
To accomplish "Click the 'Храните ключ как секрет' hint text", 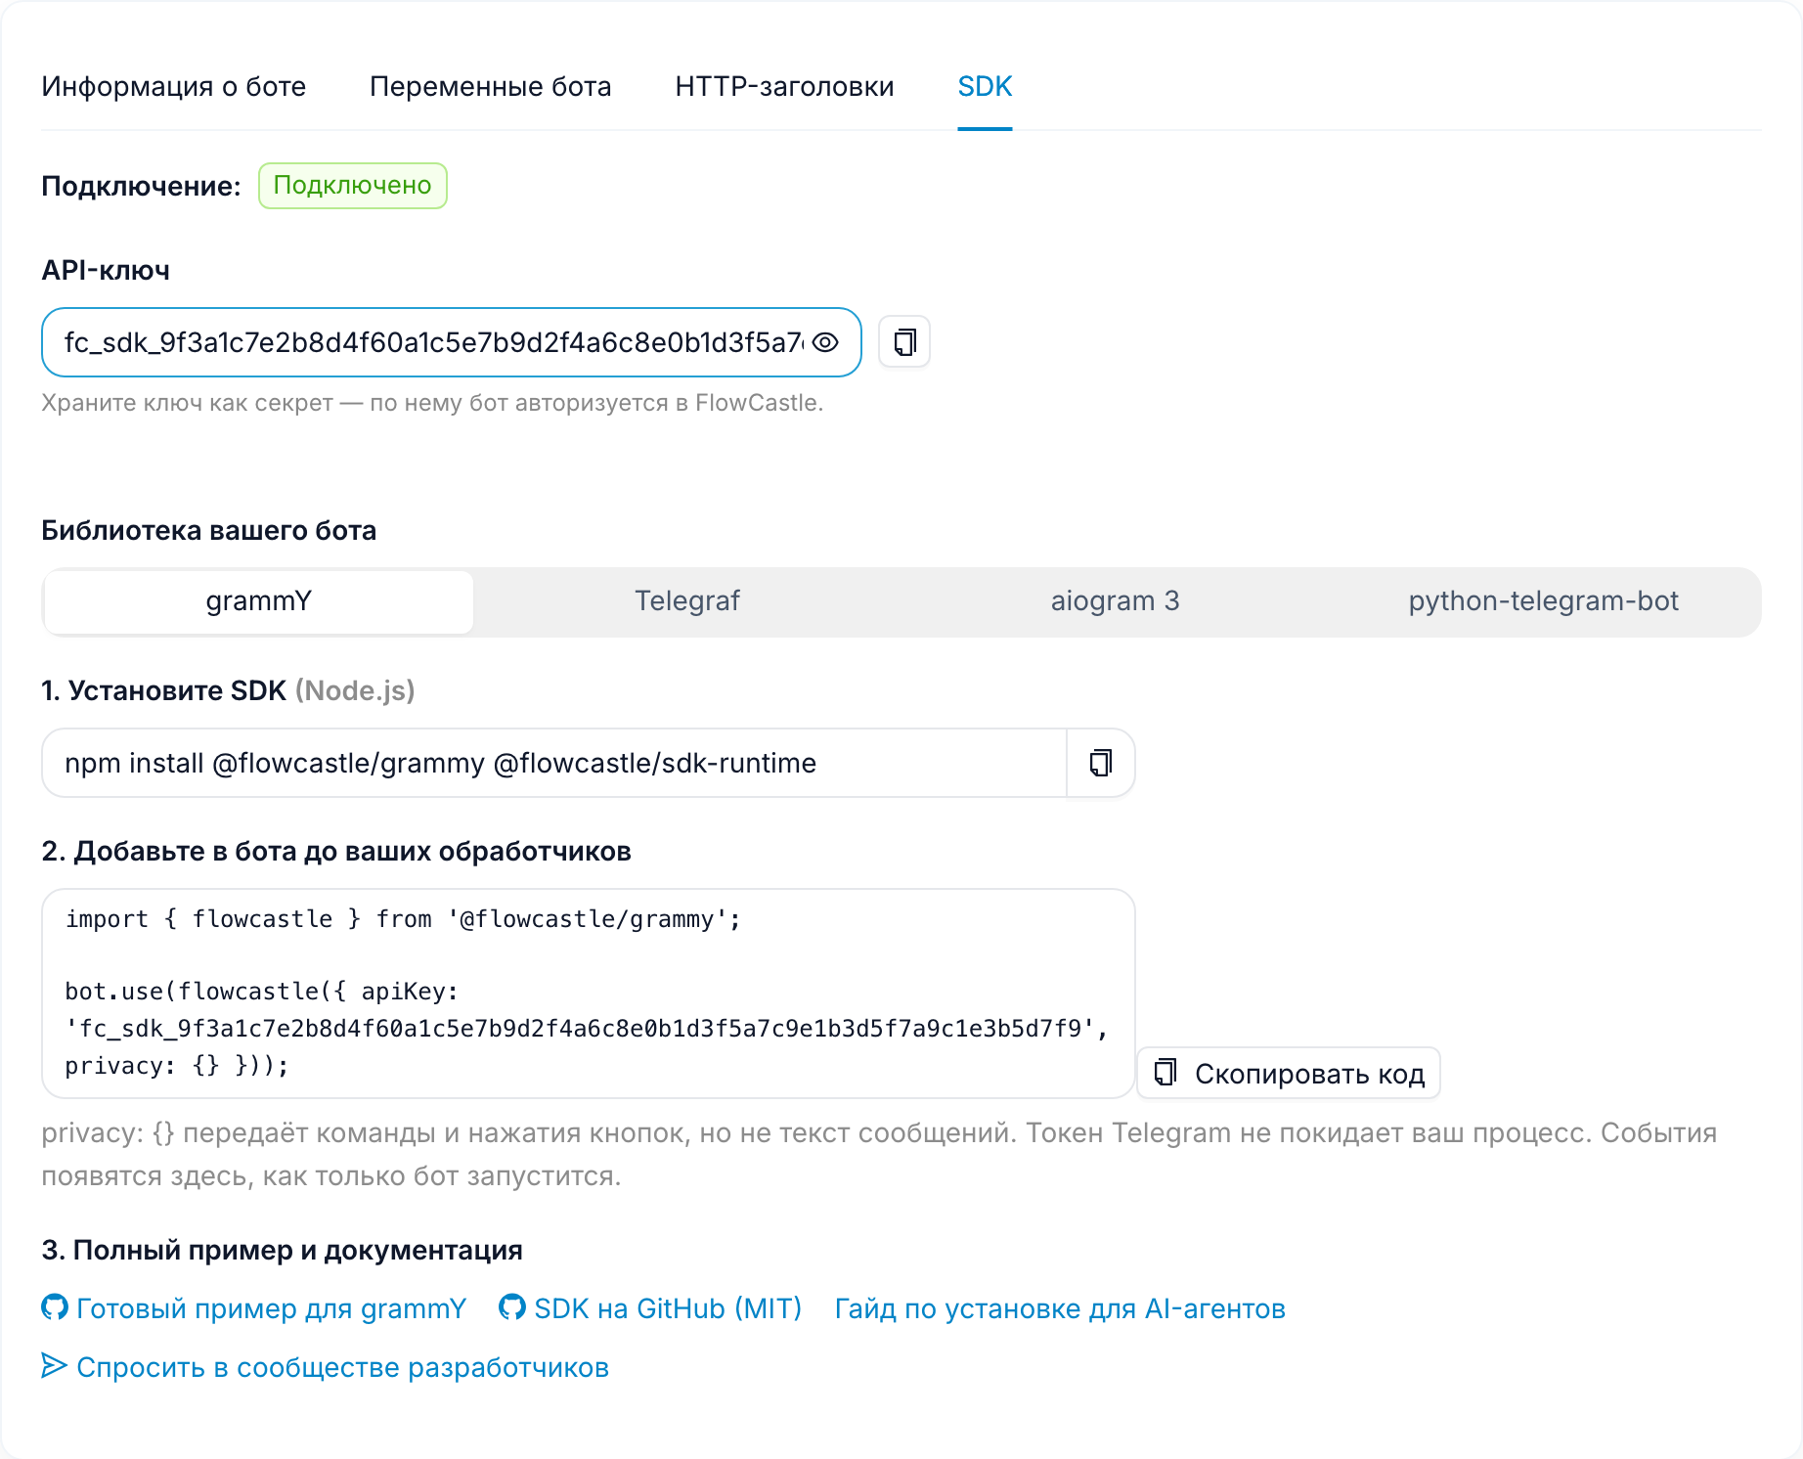I will pos(432,403).
